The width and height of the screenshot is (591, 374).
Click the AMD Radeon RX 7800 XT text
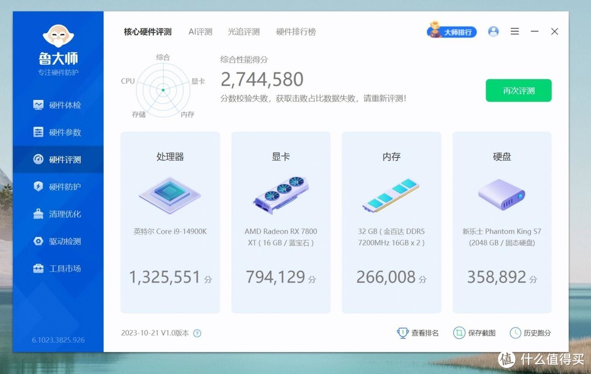(281, 237)
